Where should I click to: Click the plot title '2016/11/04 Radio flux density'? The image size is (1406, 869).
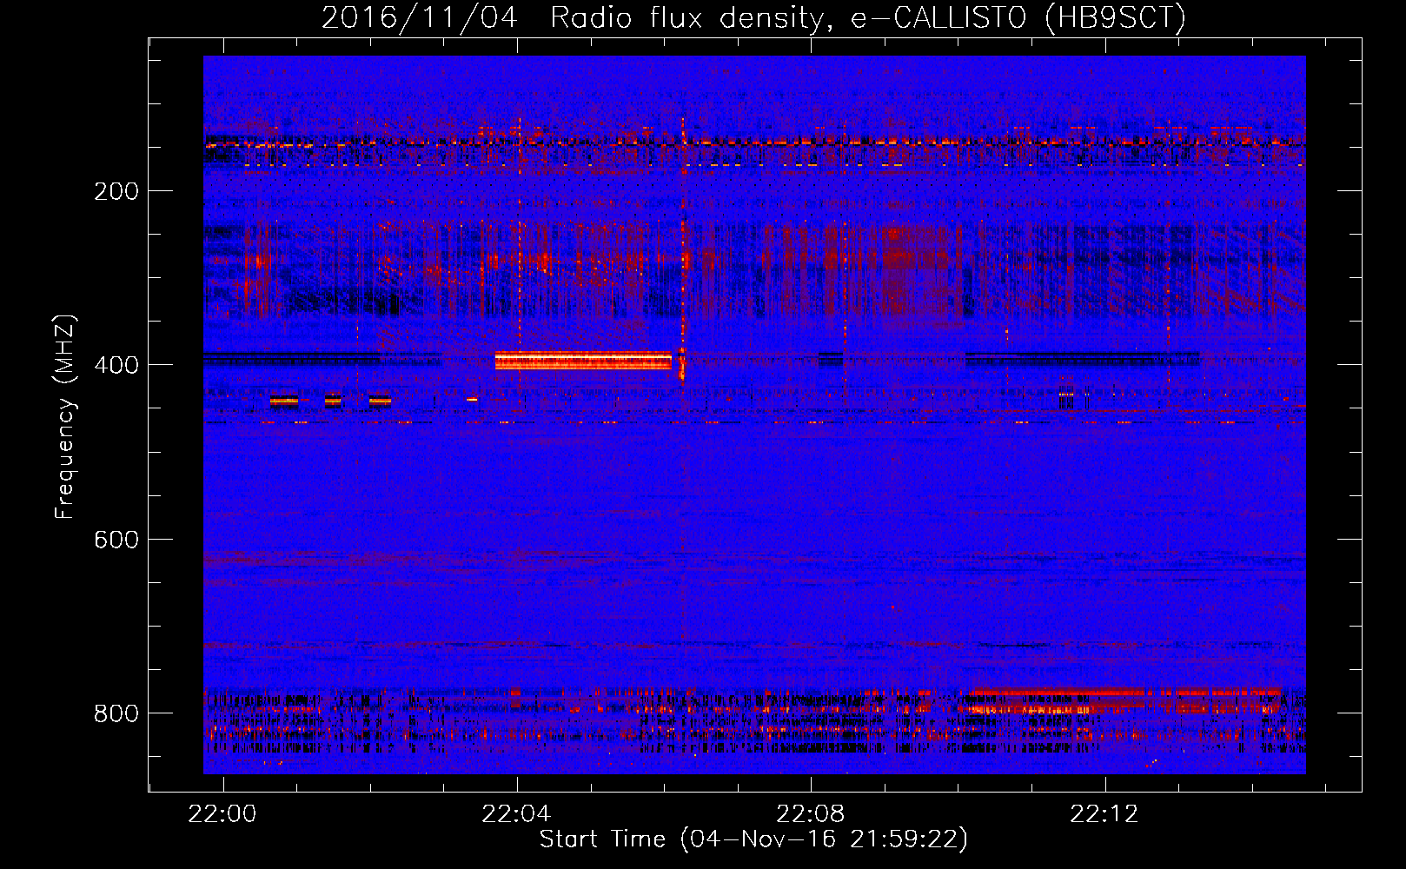[753, 17]
